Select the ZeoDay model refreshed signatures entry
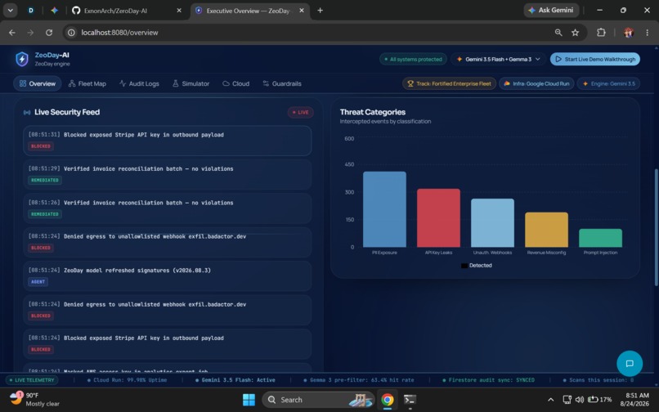The height and width of the screenshot is (412, 659). [x=168, y=276]
